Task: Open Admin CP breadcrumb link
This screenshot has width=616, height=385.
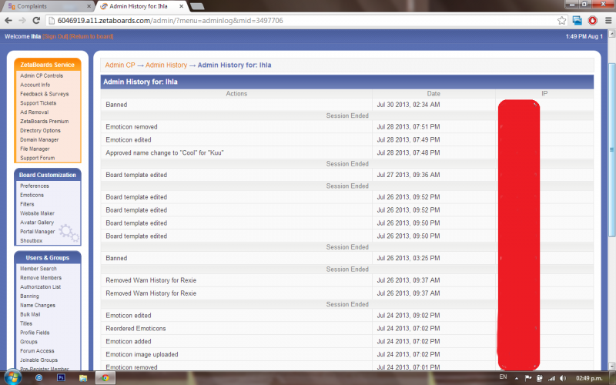Action: (119, 65)
